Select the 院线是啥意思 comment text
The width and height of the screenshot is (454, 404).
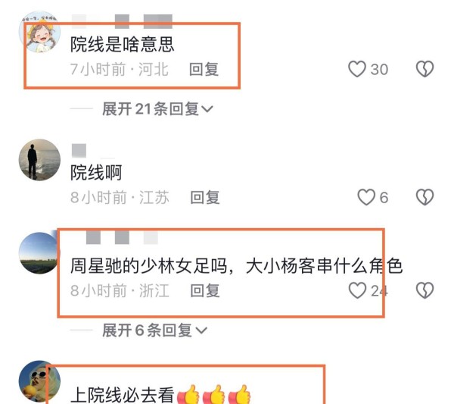(122, 45)
